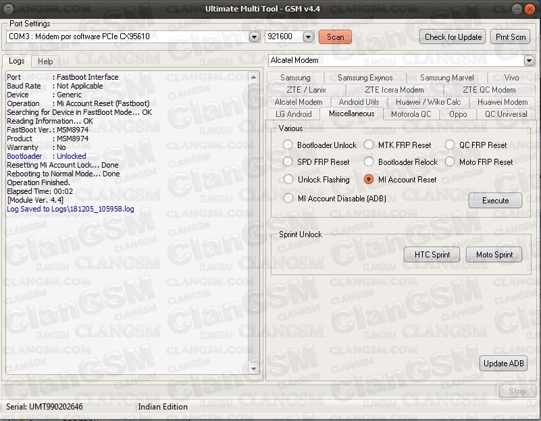Image resolution: width=541 pixels, height=421 pixels.
Task: Open the ZTE QC Modem tab
Action: pyautogui.click(x=489, y=90)
